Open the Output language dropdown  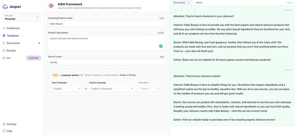tap(112, 89)
